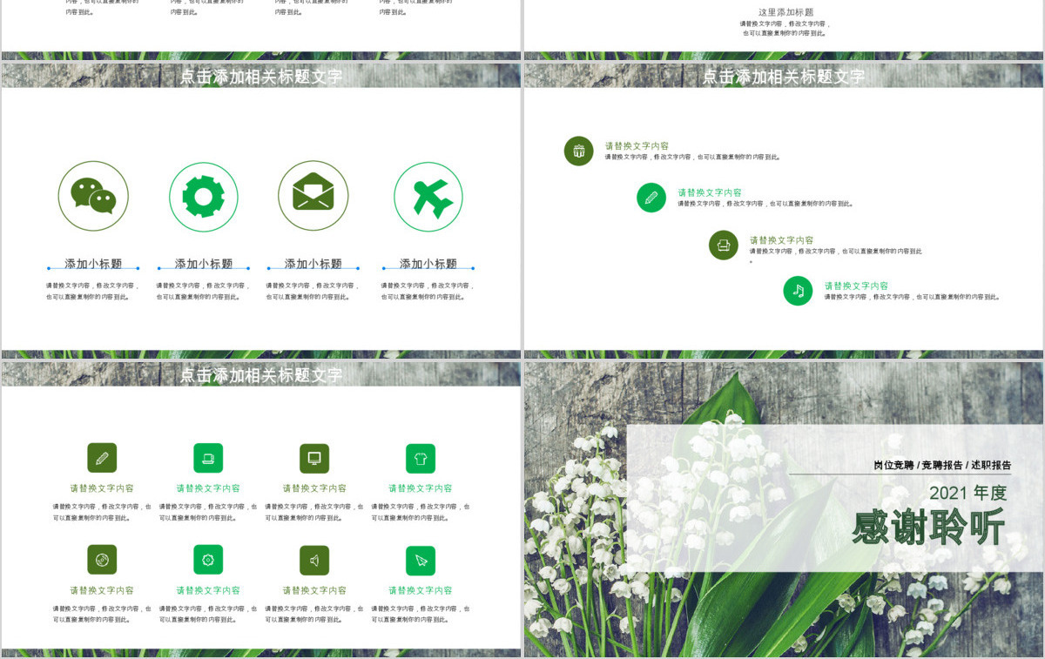Click '请替换文字内容' under the T-shirt icon
The image size is (1045, 659).
coord(421,488)
